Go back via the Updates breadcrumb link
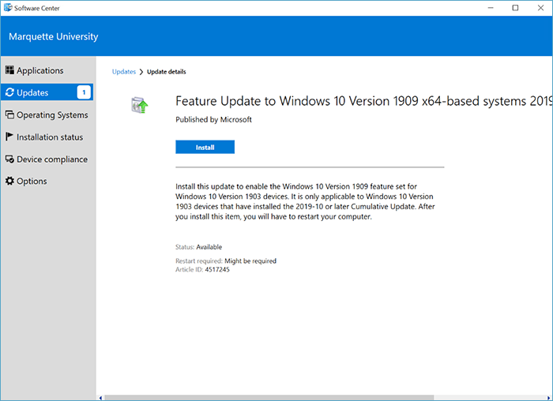Screen dimensions: 553x401 point(124,72)
